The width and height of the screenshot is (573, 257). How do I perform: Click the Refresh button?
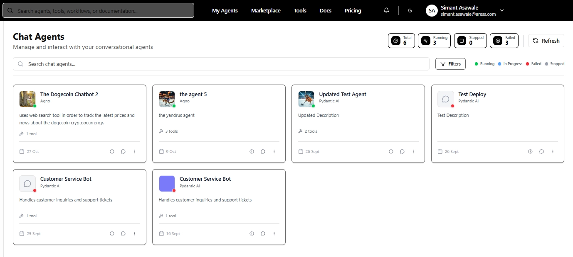[546, 41]
